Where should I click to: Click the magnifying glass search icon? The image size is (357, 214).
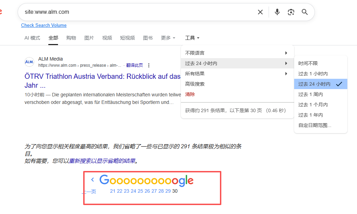(x=305, y=12)
